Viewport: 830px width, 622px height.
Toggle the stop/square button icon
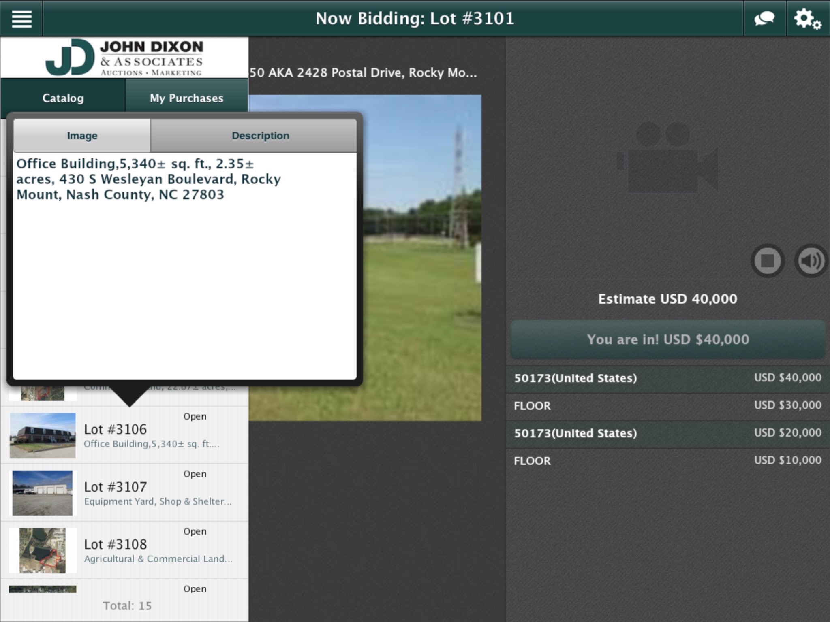click(x=768, y=260)
